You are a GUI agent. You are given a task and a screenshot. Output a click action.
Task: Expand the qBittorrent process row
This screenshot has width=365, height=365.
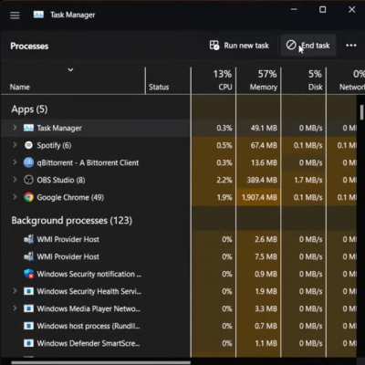[x=15, y=162]
